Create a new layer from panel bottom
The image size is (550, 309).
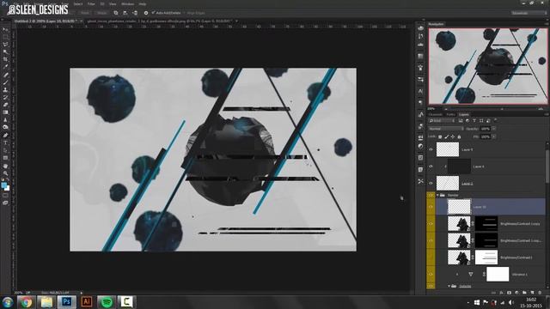[x=532, y=292]
